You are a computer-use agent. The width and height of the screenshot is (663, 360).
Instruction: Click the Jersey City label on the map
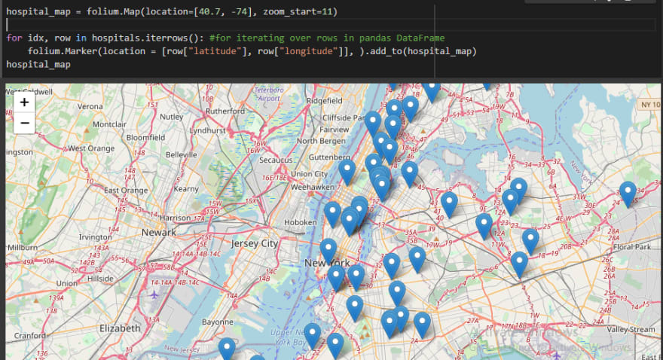tap(255, 243)
